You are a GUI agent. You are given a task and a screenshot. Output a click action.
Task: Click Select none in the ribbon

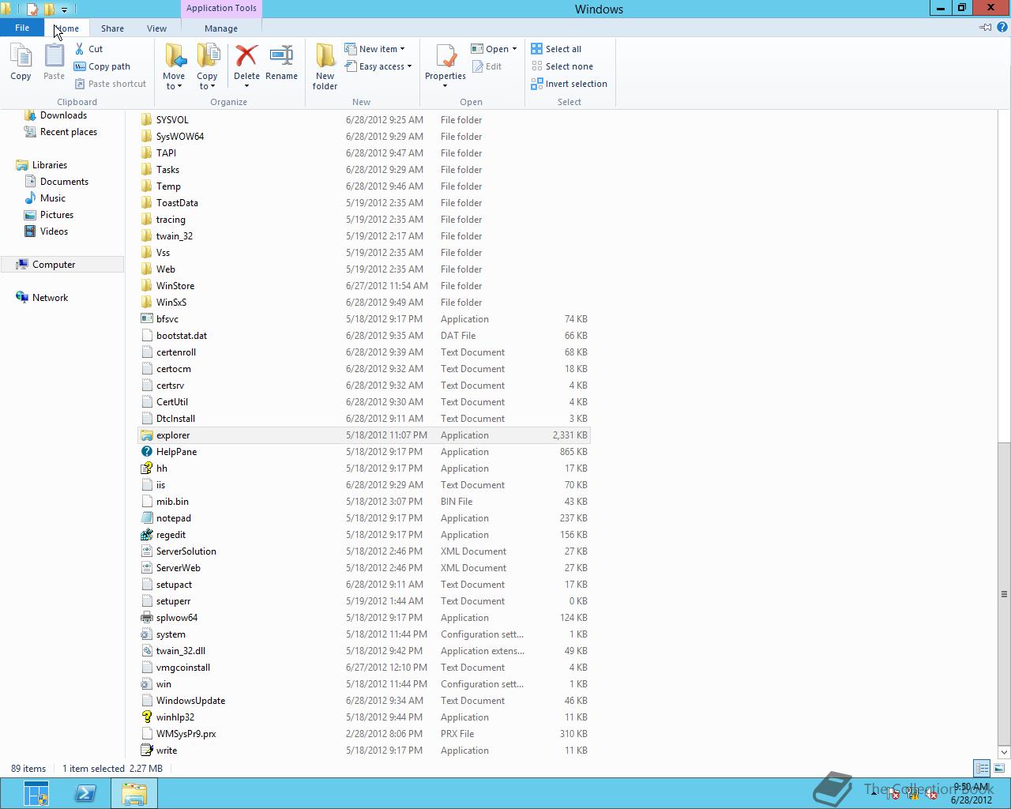tap(562, 66)
